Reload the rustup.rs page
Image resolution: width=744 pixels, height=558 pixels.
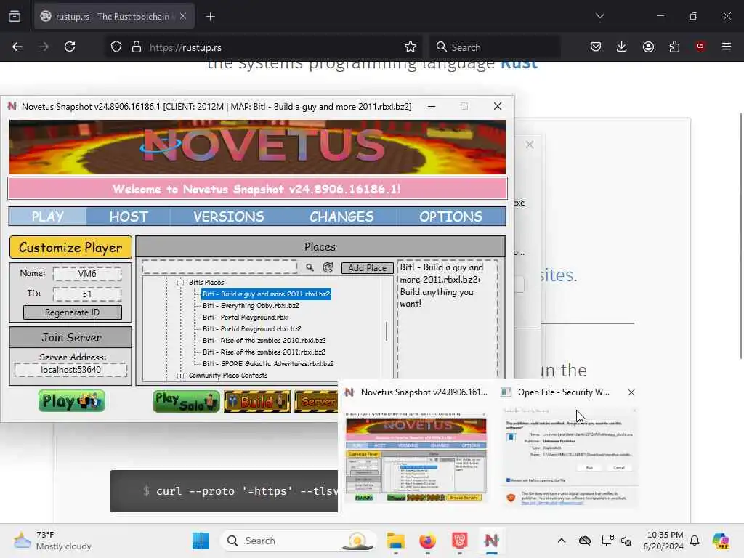pyautogui.click(x=70, y=47)
